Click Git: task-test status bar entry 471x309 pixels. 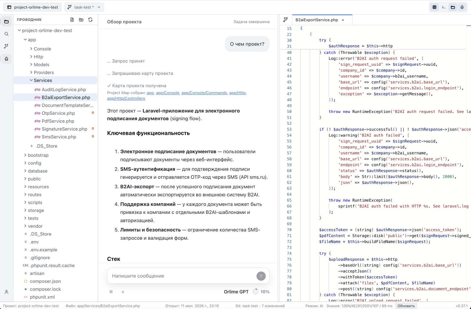tap(260, 306)
